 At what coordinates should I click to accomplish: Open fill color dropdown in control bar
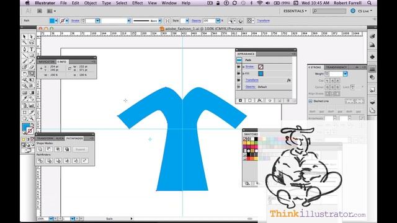56,20
